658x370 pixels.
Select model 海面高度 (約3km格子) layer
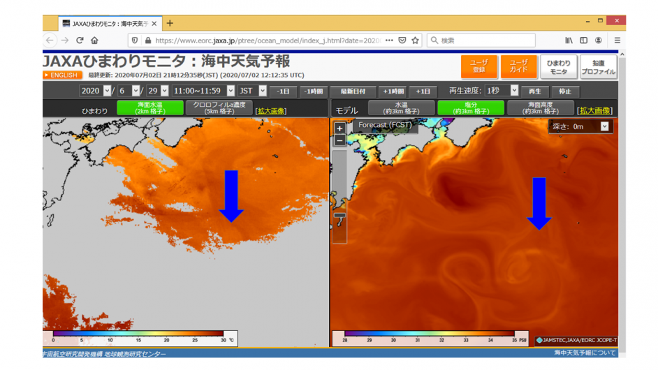[x=540, y=108]
